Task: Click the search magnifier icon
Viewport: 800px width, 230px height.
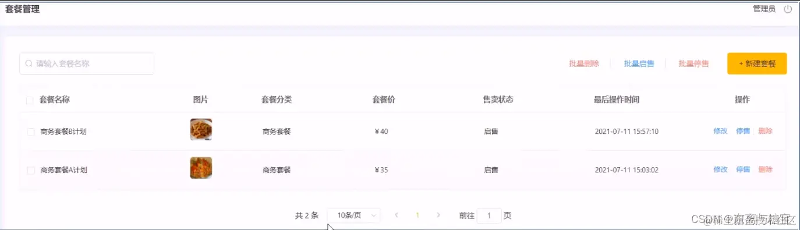Action: click(28, 63)
